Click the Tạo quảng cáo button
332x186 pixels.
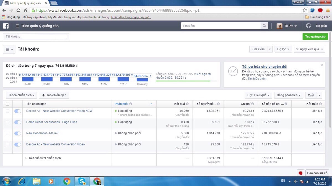[315, 36]
